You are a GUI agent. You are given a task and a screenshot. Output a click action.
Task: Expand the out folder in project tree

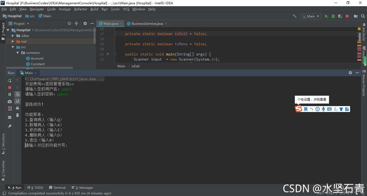tap(13, 41)
